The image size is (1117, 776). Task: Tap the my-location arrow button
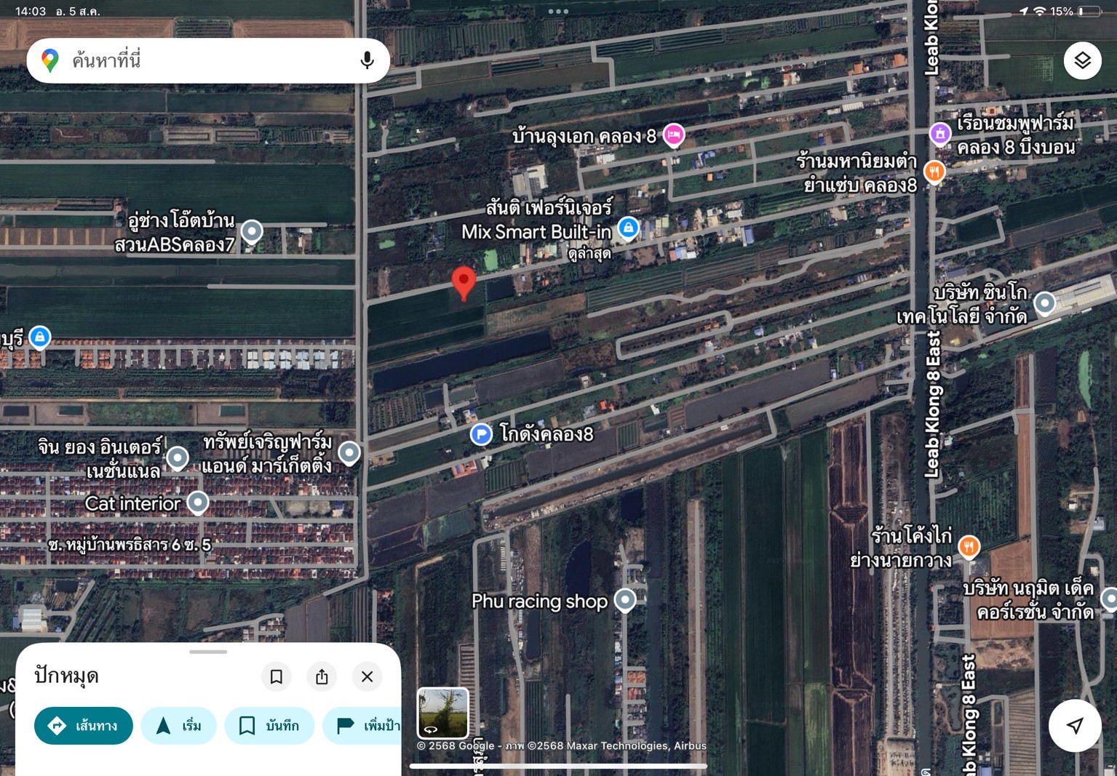coord(1074,725)
